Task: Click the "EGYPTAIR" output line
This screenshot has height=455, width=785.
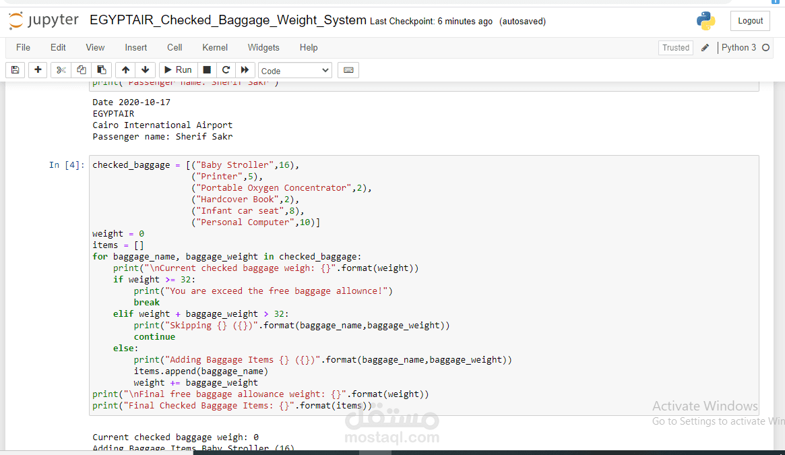Action: coord(113,113)
